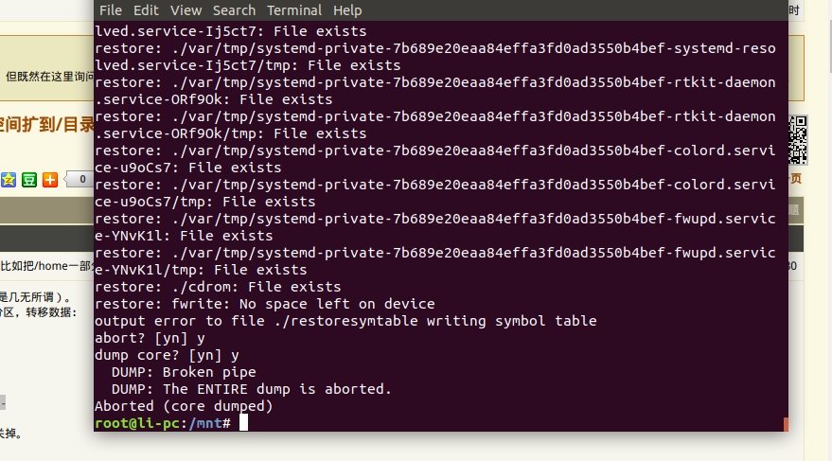Click the terminal prompt root@li-pc:/mnt#
Screen dimensions: 832x461
[163, 423]
